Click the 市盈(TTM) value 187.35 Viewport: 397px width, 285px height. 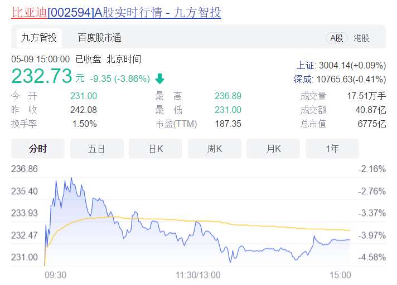pos(228,124)
